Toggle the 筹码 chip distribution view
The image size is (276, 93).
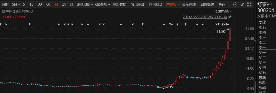(222, 5)
